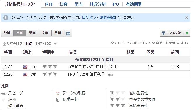Click the report document icon in legend

tap(57, 100)
